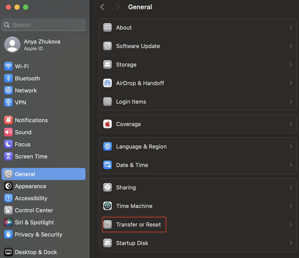Click the Language & Region globe icon
Viewport: 299px width, 258px height.
tap(107, 146)
